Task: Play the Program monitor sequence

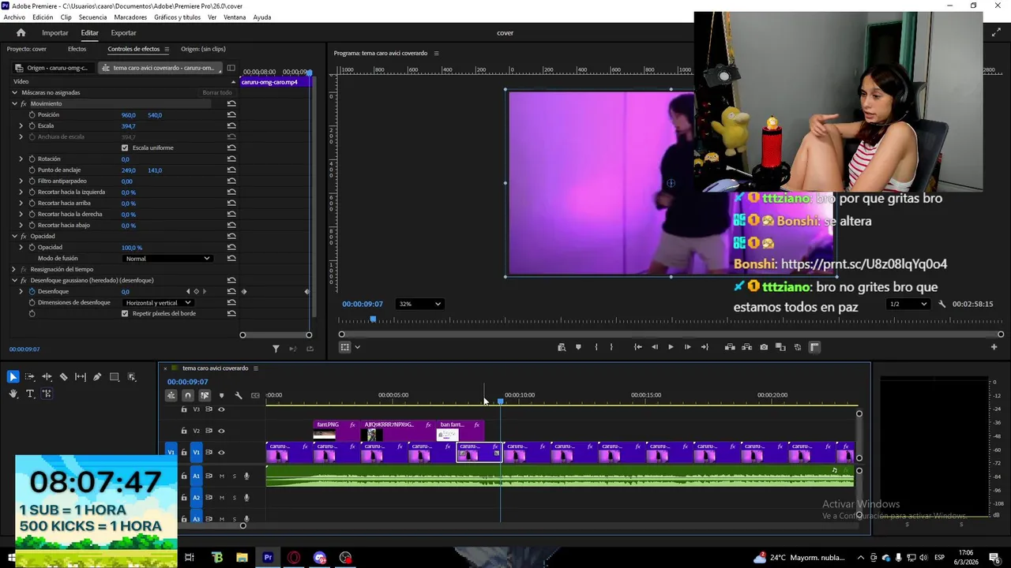Action: click(x=671, y=347)
